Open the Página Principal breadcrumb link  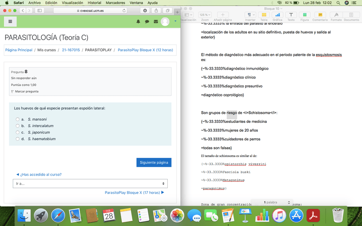tap(19, 50)
